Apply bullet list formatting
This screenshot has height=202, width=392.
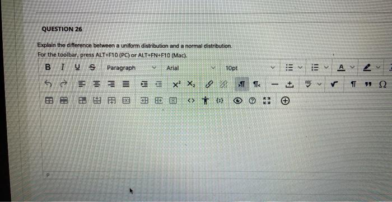pyautogui.click(x=289, y=67)
